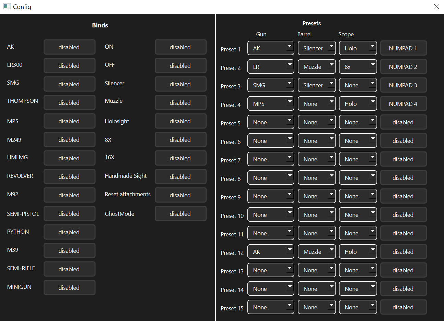Open Preset 1 Barrel dropdown showing Silencer
Screen dimensions: 444x321
tap(317, 48)
